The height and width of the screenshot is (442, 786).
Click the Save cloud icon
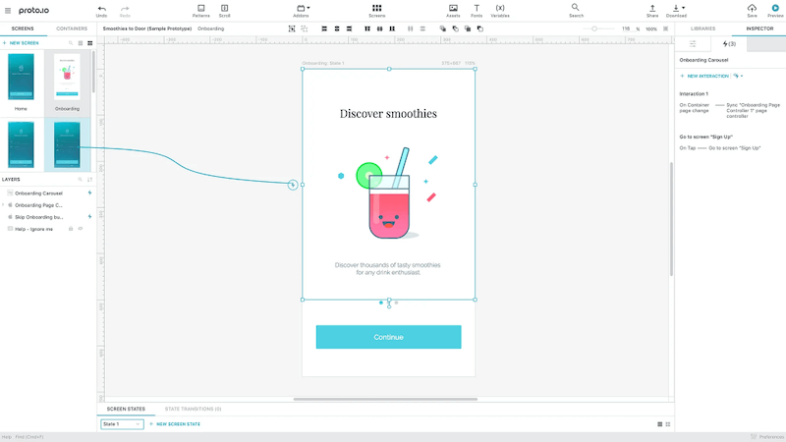pos(752,8)
